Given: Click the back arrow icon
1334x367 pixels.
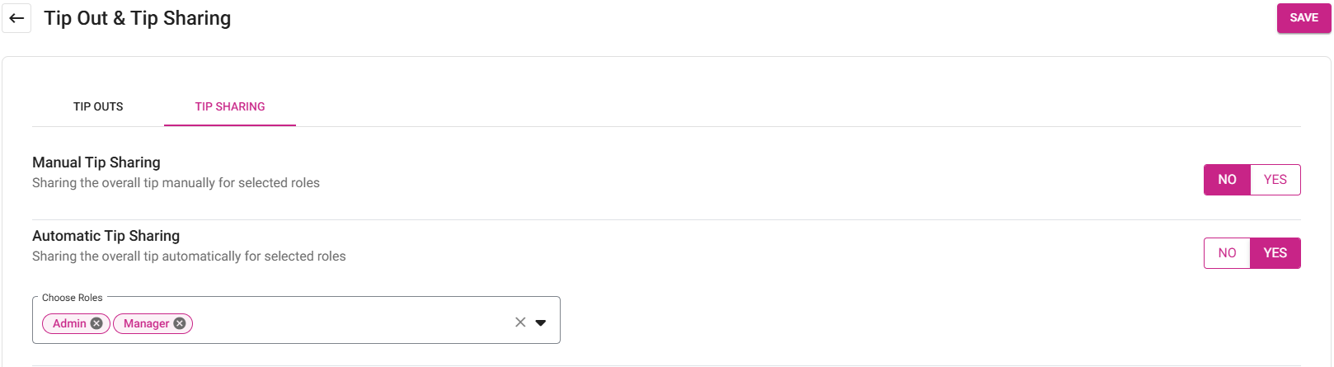Looking at the screenshot, I should (16, 18).
